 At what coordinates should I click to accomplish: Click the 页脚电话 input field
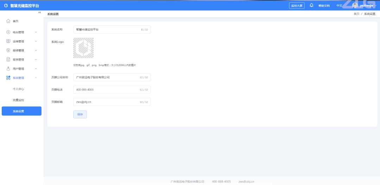click(x=112, y=90)
